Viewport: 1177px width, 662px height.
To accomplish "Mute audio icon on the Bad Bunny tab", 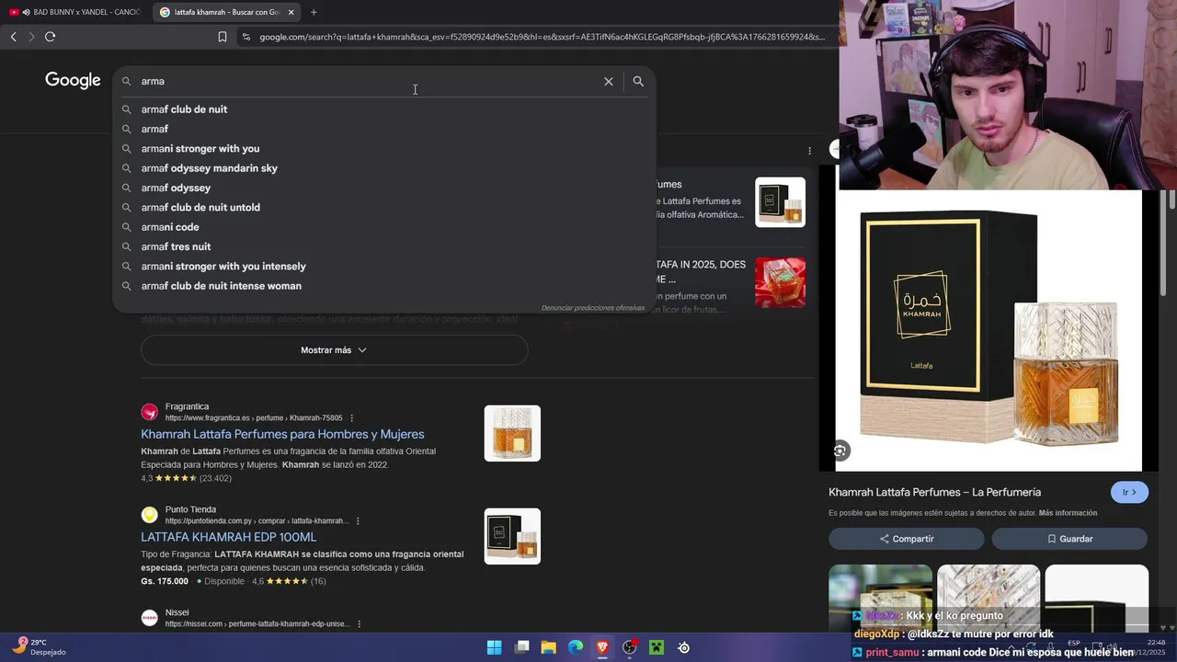I will pos(26,12).
